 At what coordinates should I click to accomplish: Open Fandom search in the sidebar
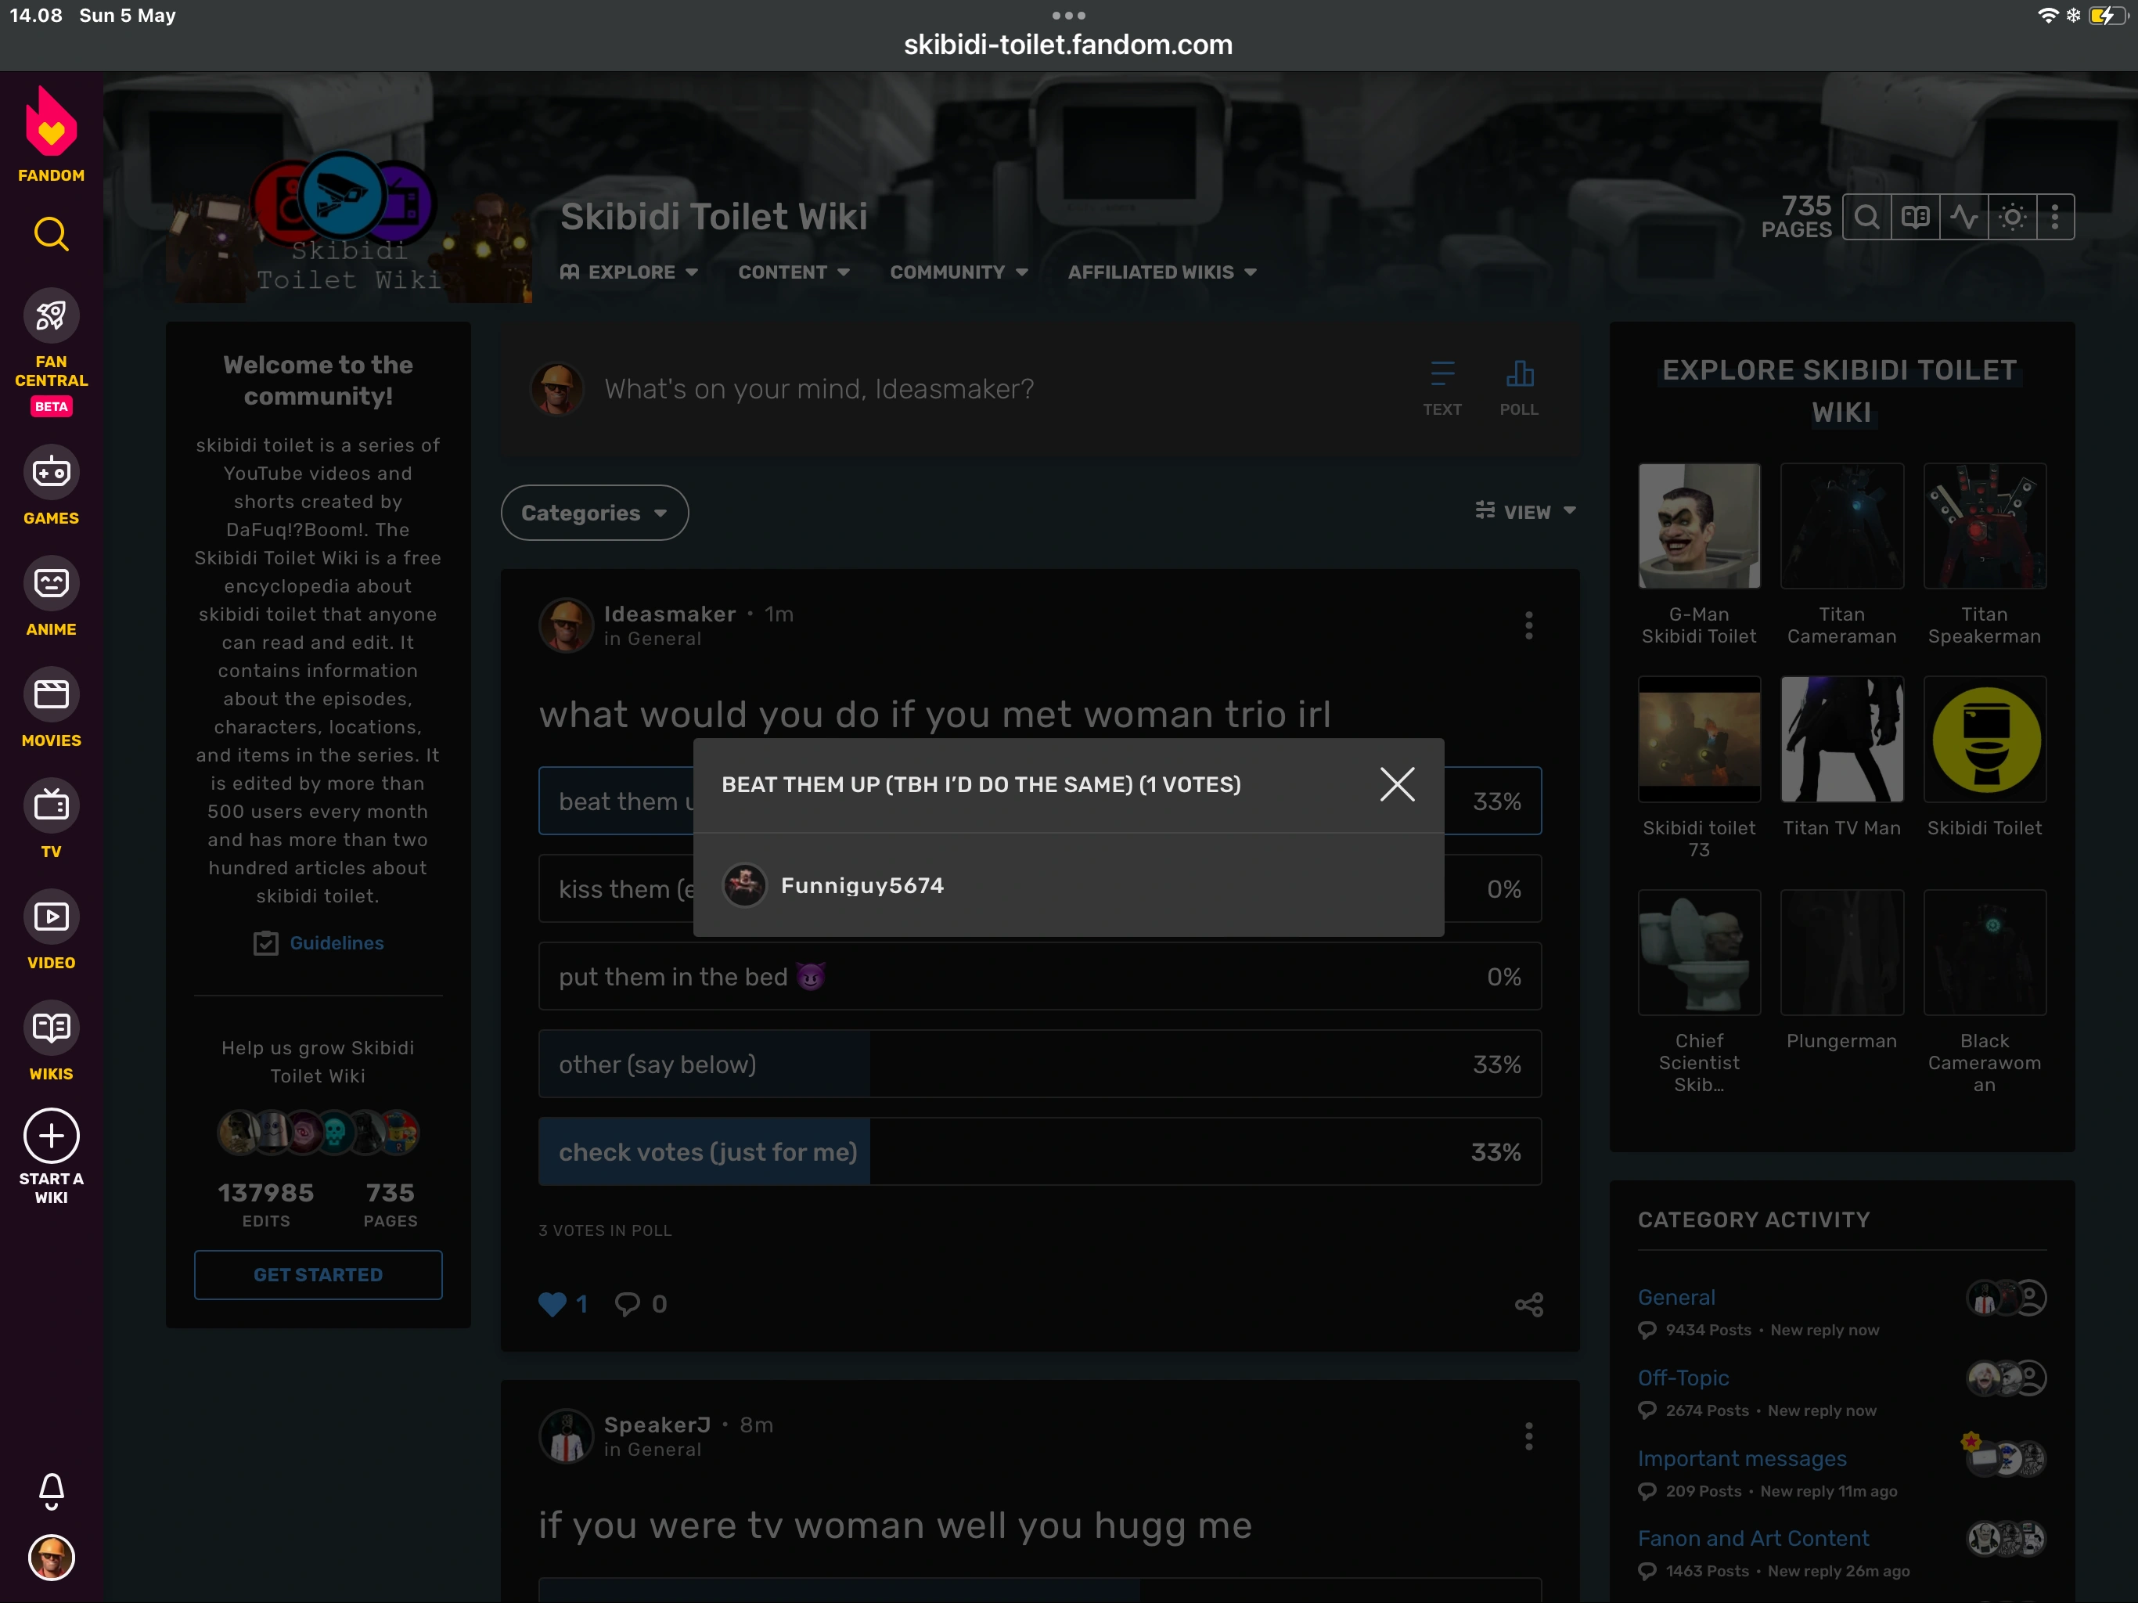click(x=51, y=234)
